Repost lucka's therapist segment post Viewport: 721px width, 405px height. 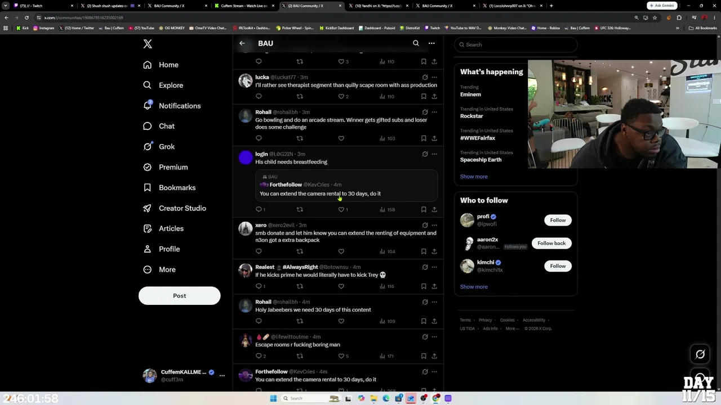click(x=300, y=96)
